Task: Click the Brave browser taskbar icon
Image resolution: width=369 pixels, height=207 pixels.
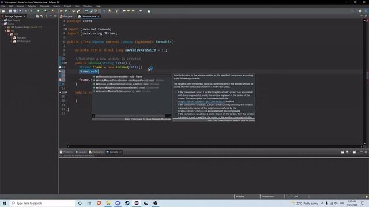Action: pos(99,203)
